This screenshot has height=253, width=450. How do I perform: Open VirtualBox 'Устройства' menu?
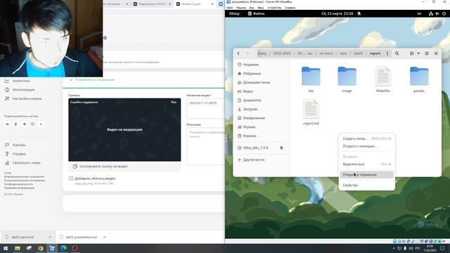coord(274,8)
